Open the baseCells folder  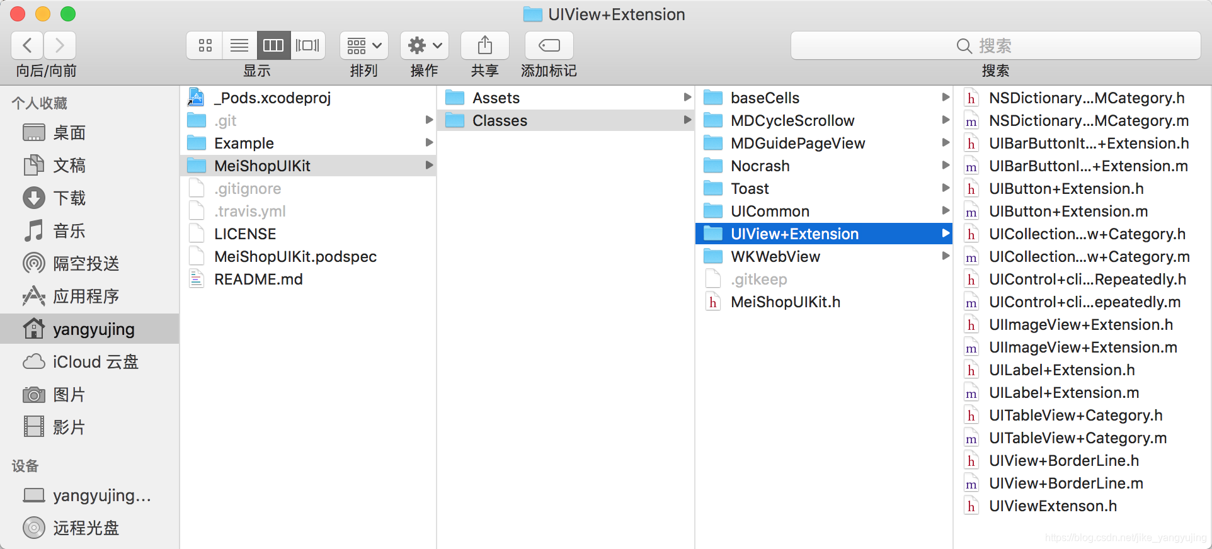(x=824, y=98)
